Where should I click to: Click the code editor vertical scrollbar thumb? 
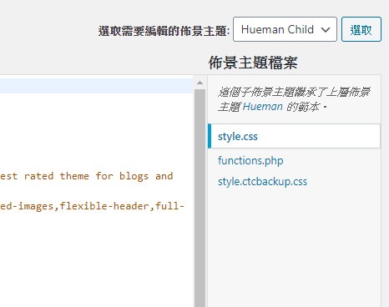[x=200, y=198]
